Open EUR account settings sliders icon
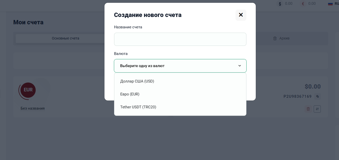The width and height of the screenshot is (339, 160). [x=317, y=109]
